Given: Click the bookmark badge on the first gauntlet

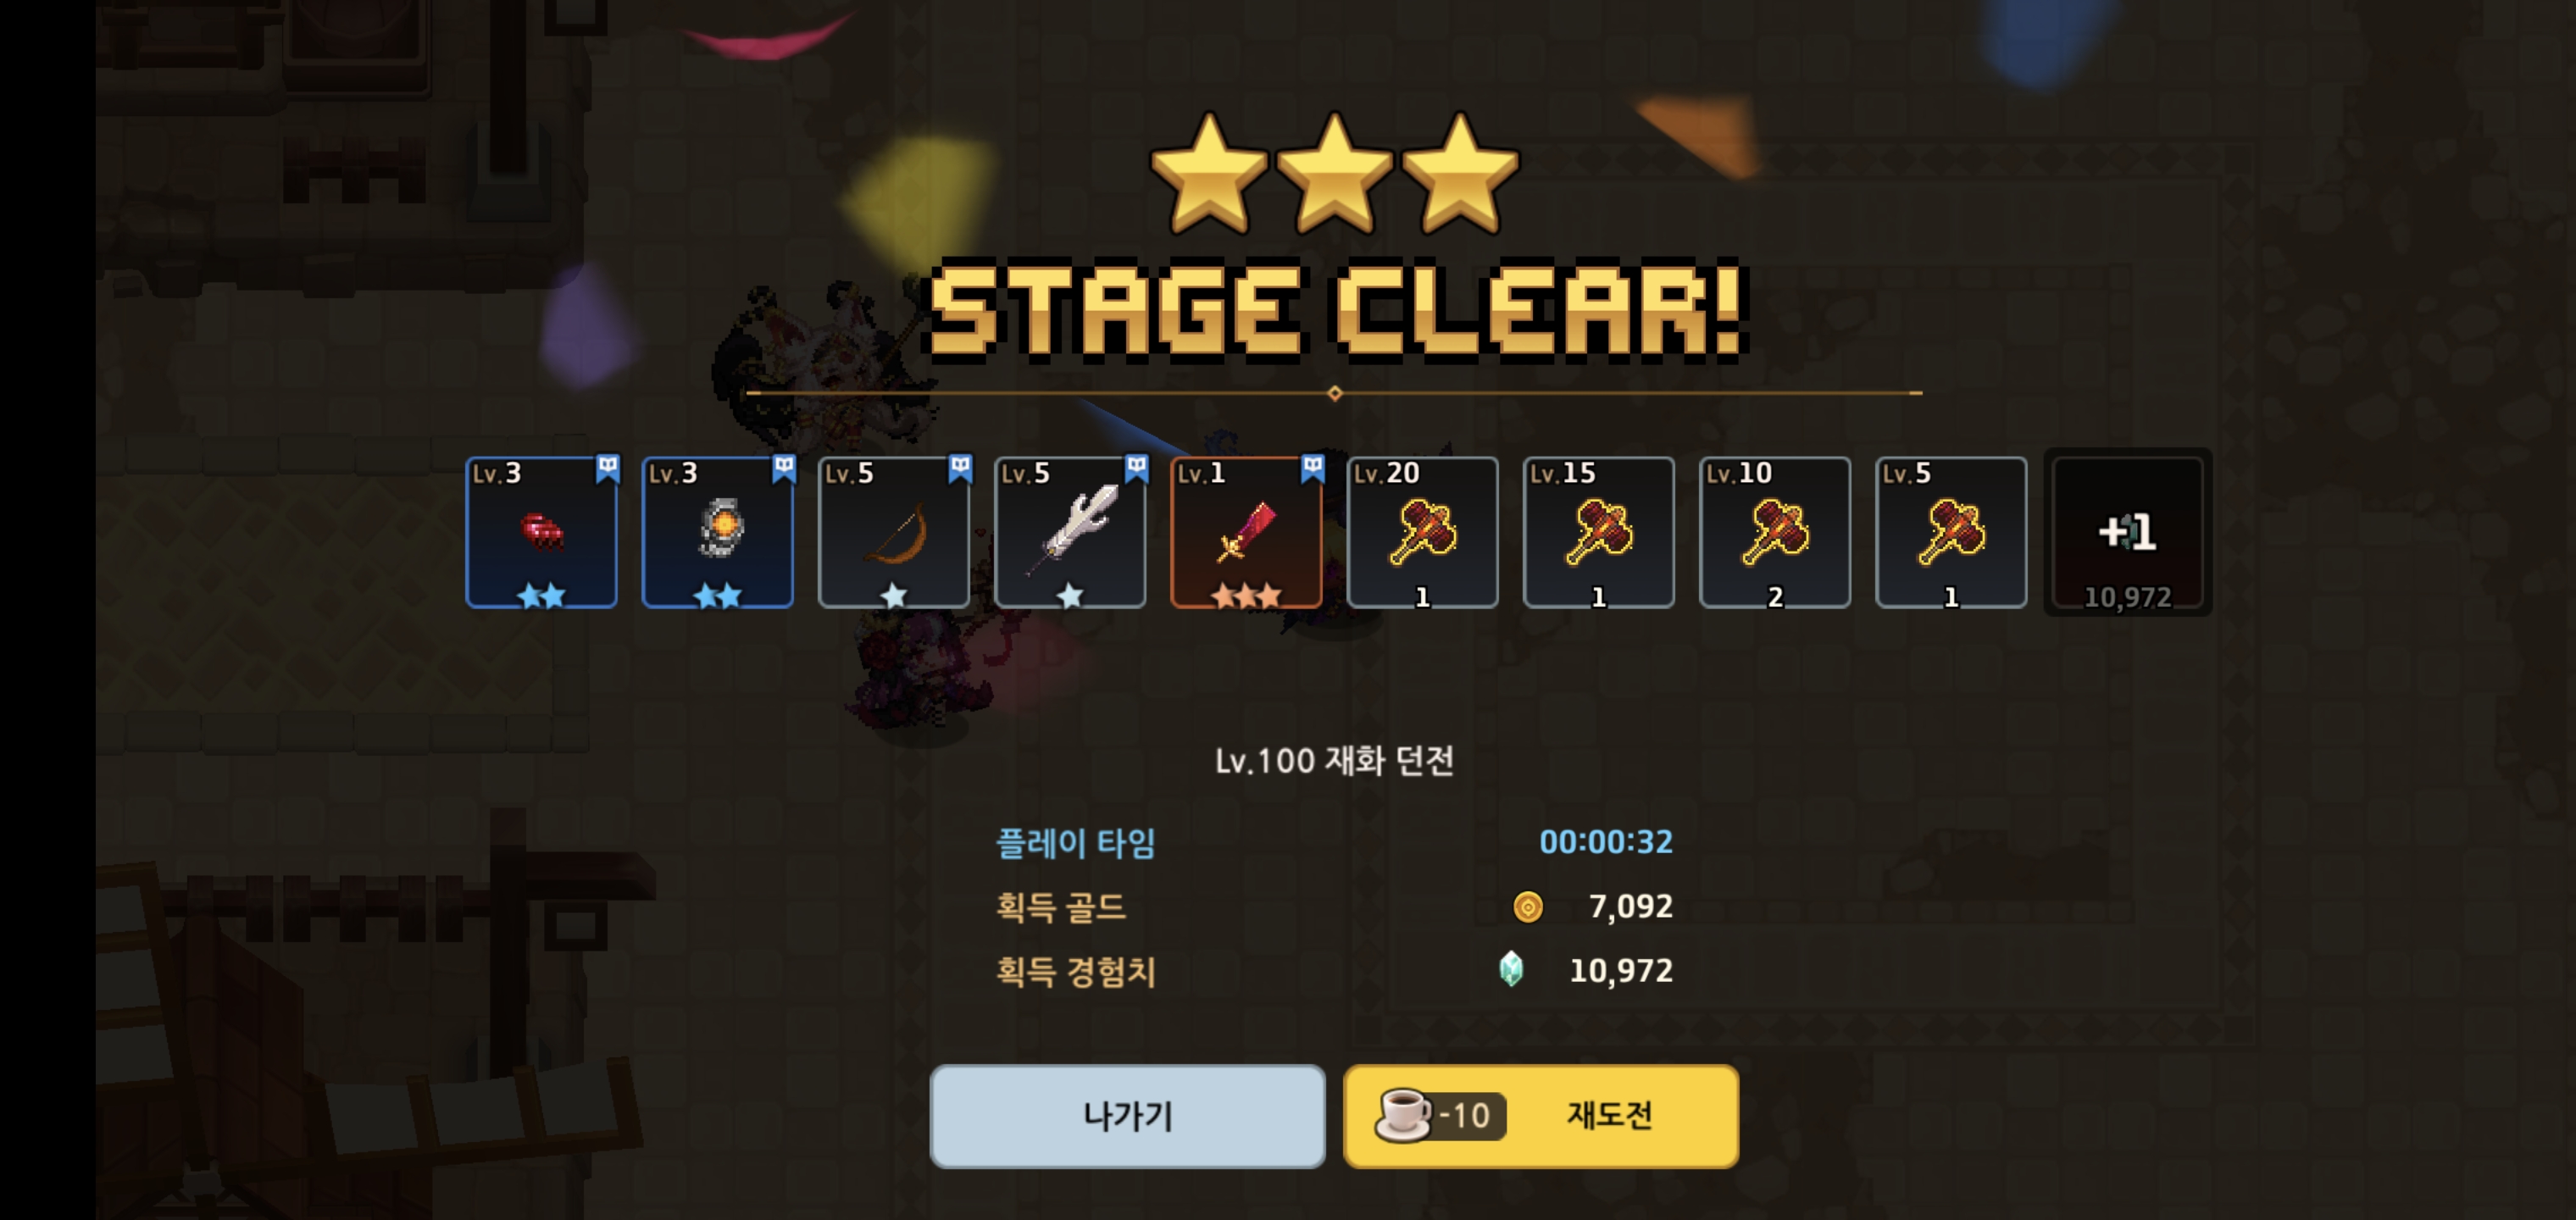Looking at the screenshot, I should [x=607, y=468].
